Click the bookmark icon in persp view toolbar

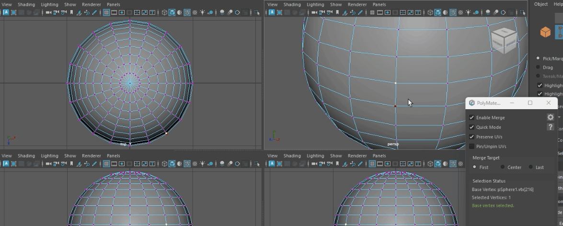(x=337, y=12)
